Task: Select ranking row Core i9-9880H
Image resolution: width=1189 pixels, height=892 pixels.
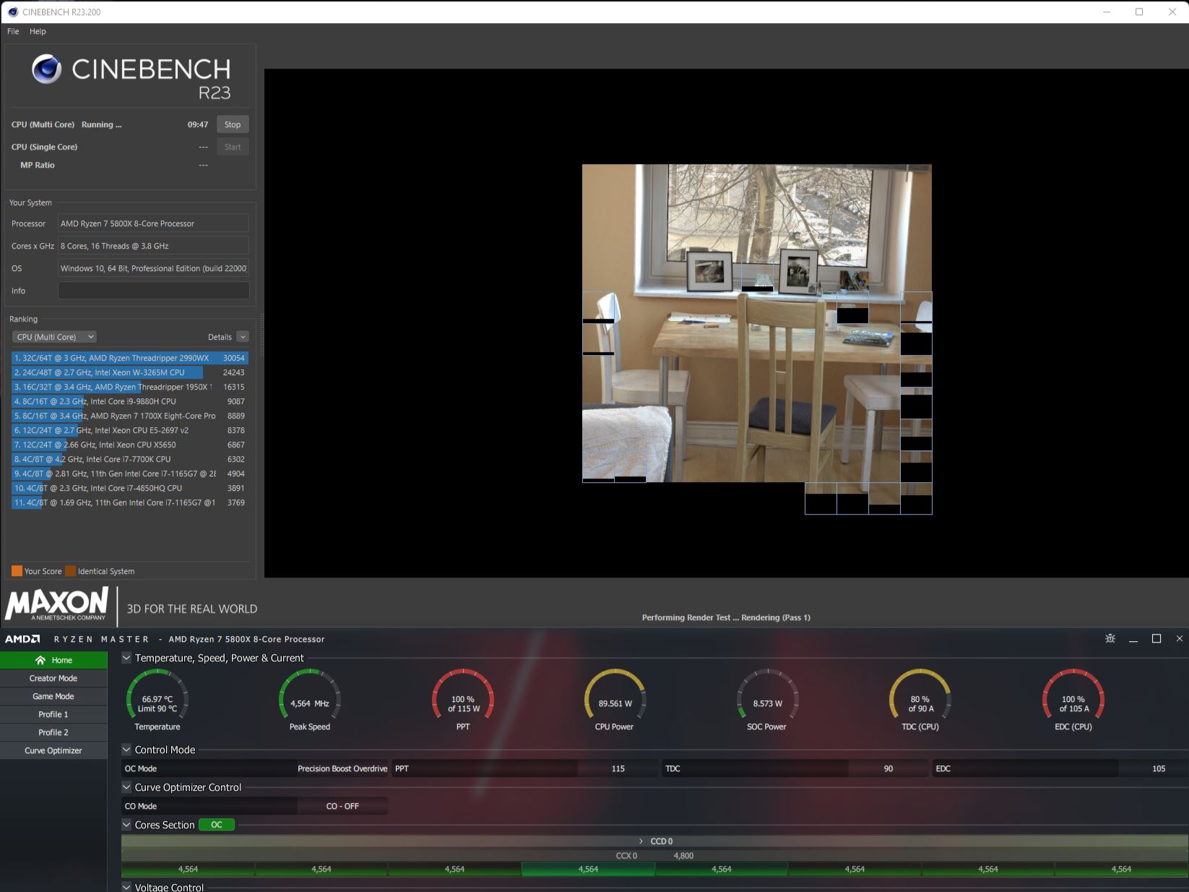Action: pos(129,401)
